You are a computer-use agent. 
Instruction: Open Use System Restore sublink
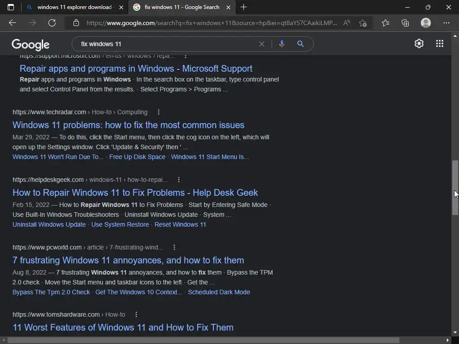[x=120, y=224]
